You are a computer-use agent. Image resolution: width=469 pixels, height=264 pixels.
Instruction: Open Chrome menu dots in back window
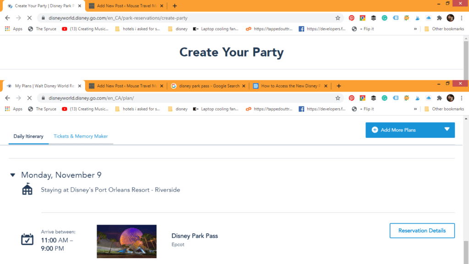(462, 18)
